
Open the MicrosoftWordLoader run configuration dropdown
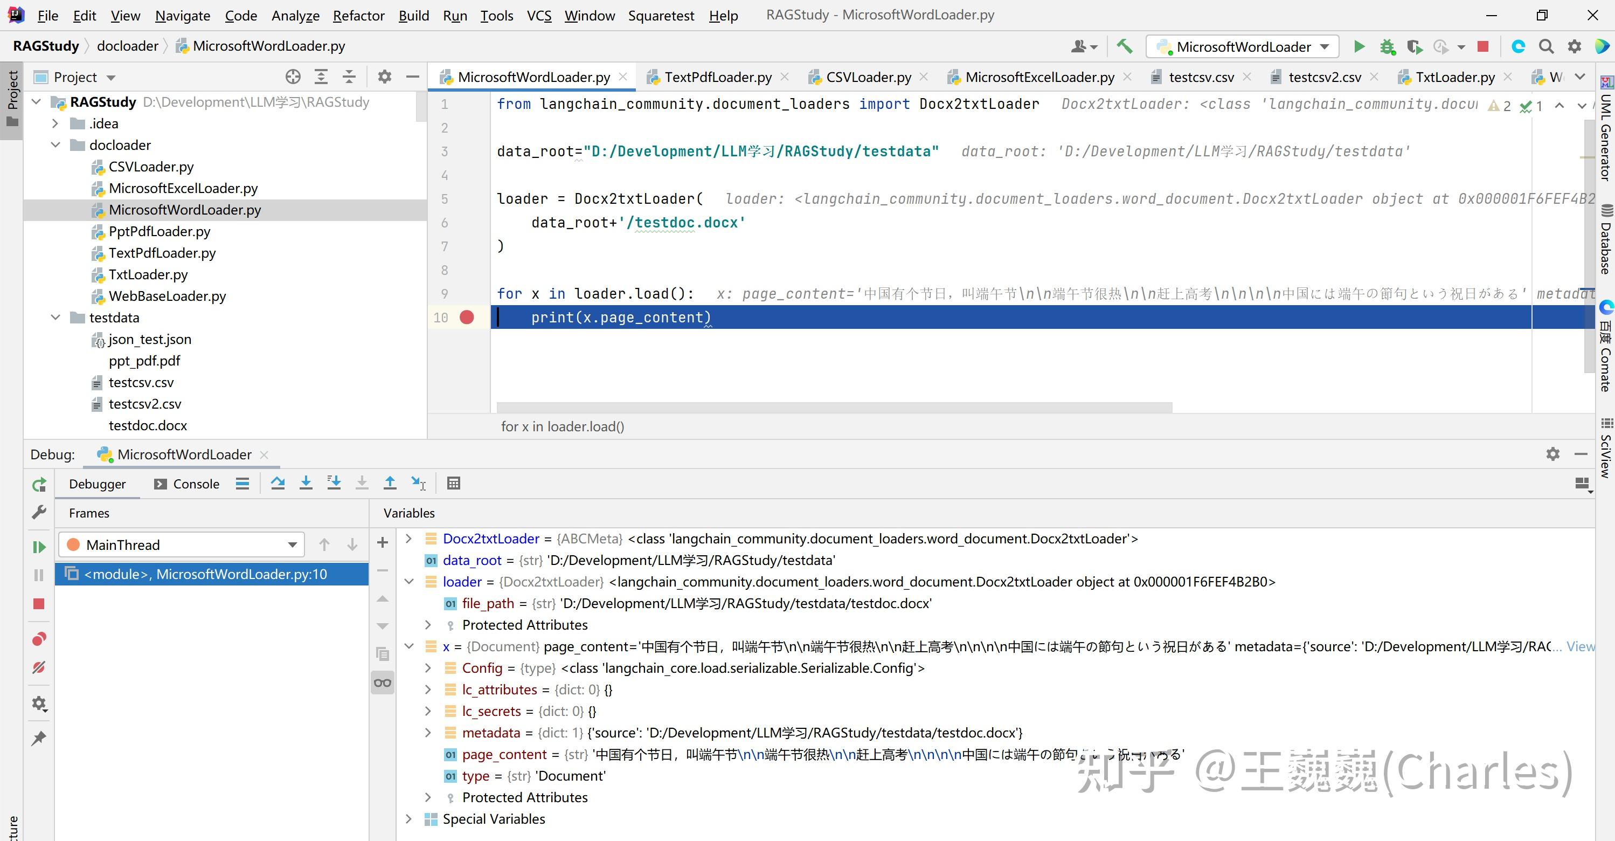tap(1243, 46)
